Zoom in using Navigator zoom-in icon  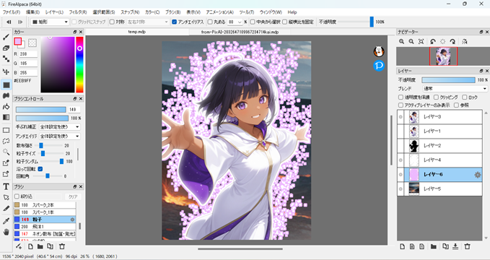[401, 42]
